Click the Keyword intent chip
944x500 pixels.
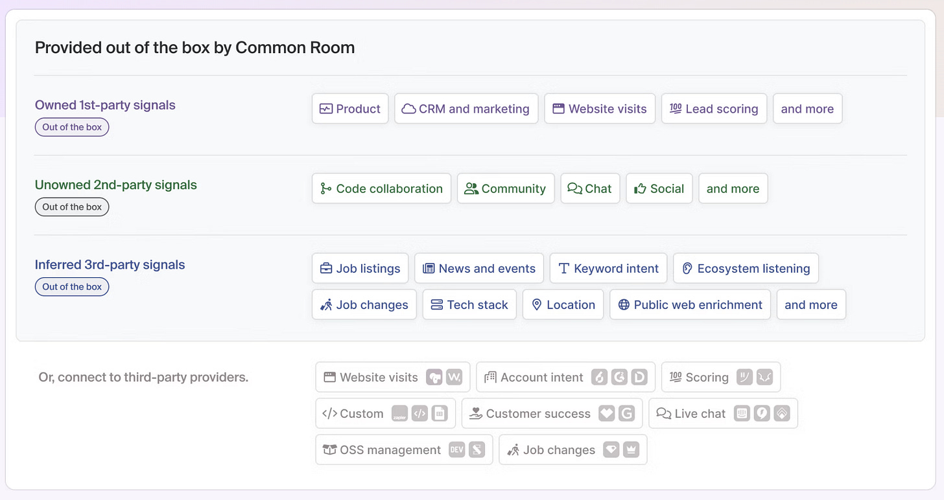point(608,268)
